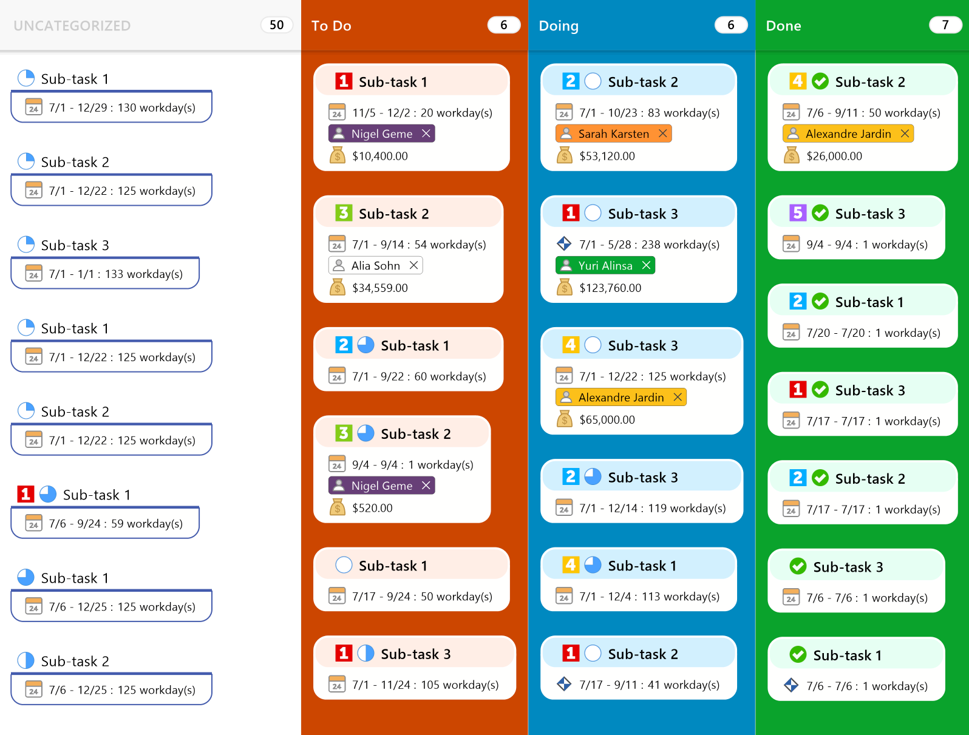This screenshot has width=969, height=735.
Task: Click the red priority 1 badge on To Do Sub-task 1
Action: (x=344, y=81)
